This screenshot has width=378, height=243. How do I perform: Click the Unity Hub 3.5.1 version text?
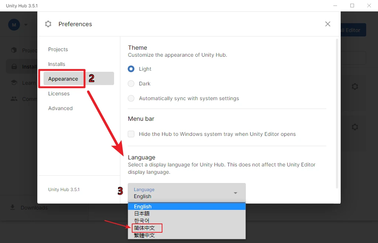(x=64, y=189)
